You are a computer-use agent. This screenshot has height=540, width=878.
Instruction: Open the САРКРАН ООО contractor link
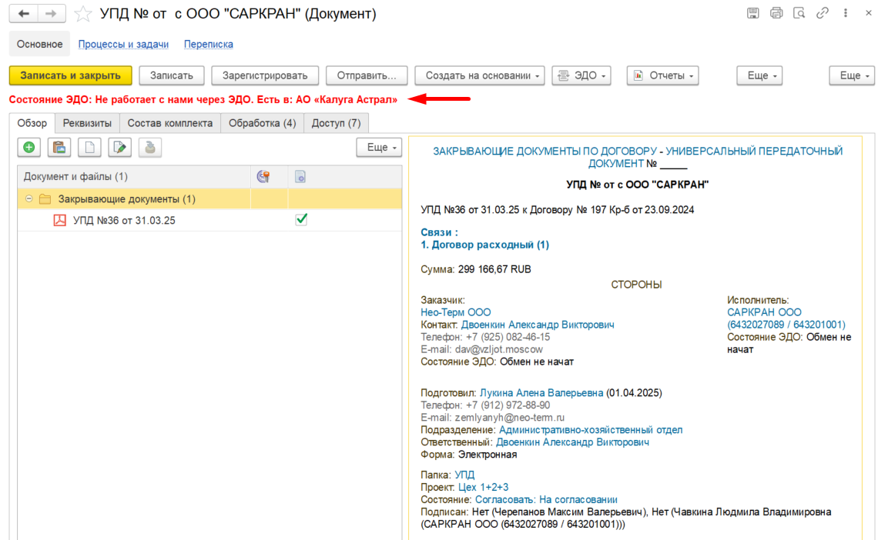(764, 312)
